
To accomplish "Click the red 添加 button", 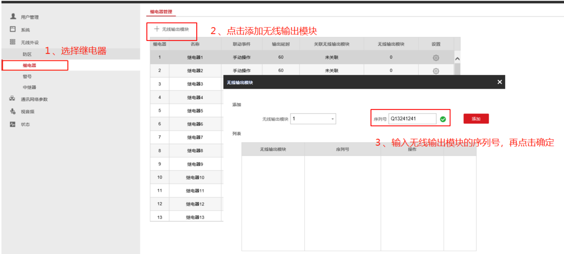I will click(476, 119).
